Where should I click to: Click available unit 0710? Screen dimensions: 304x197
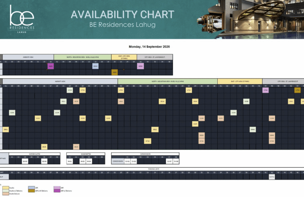147,141
